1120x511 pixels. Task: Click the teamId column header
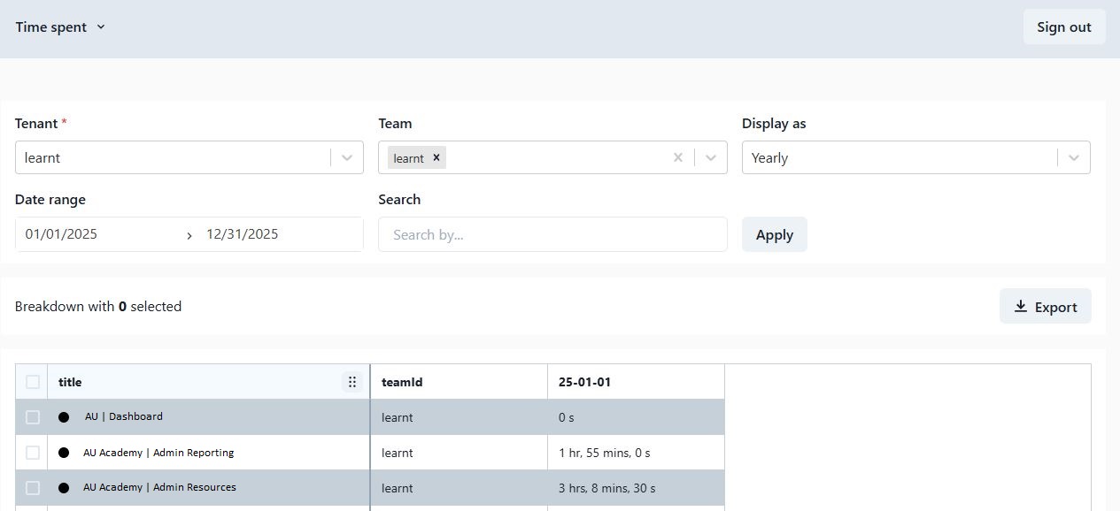459,382
